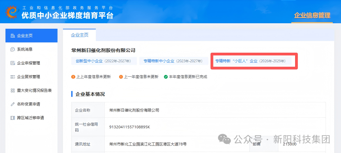Viewport: 341px width, 153px height.
Task: Click green check icon for 本年度信息更新已完成
Action: coord(166,77)
